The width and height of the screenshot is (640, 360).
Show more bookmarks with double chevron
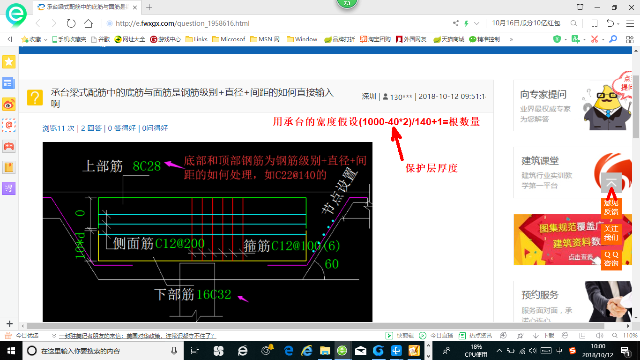511,39
